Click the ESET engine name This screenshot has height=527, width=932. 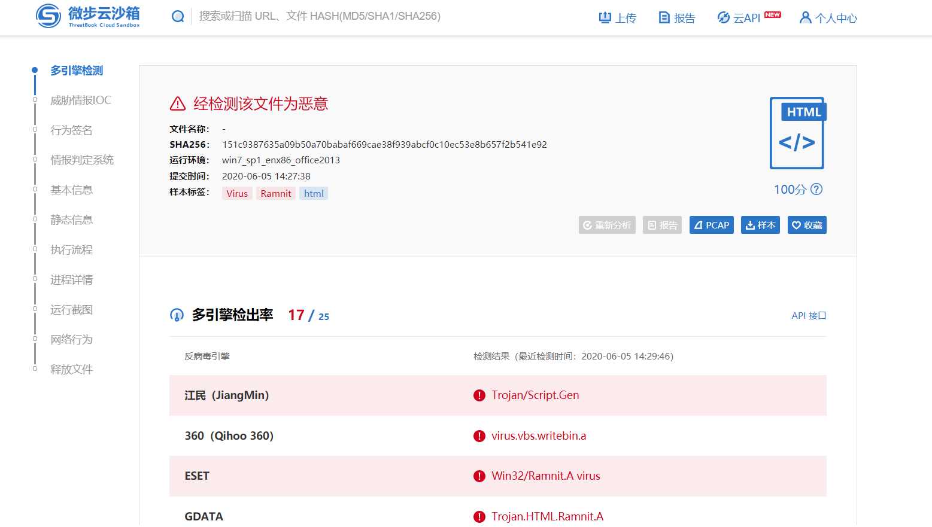pyautogui.click(x=197, y=476)
